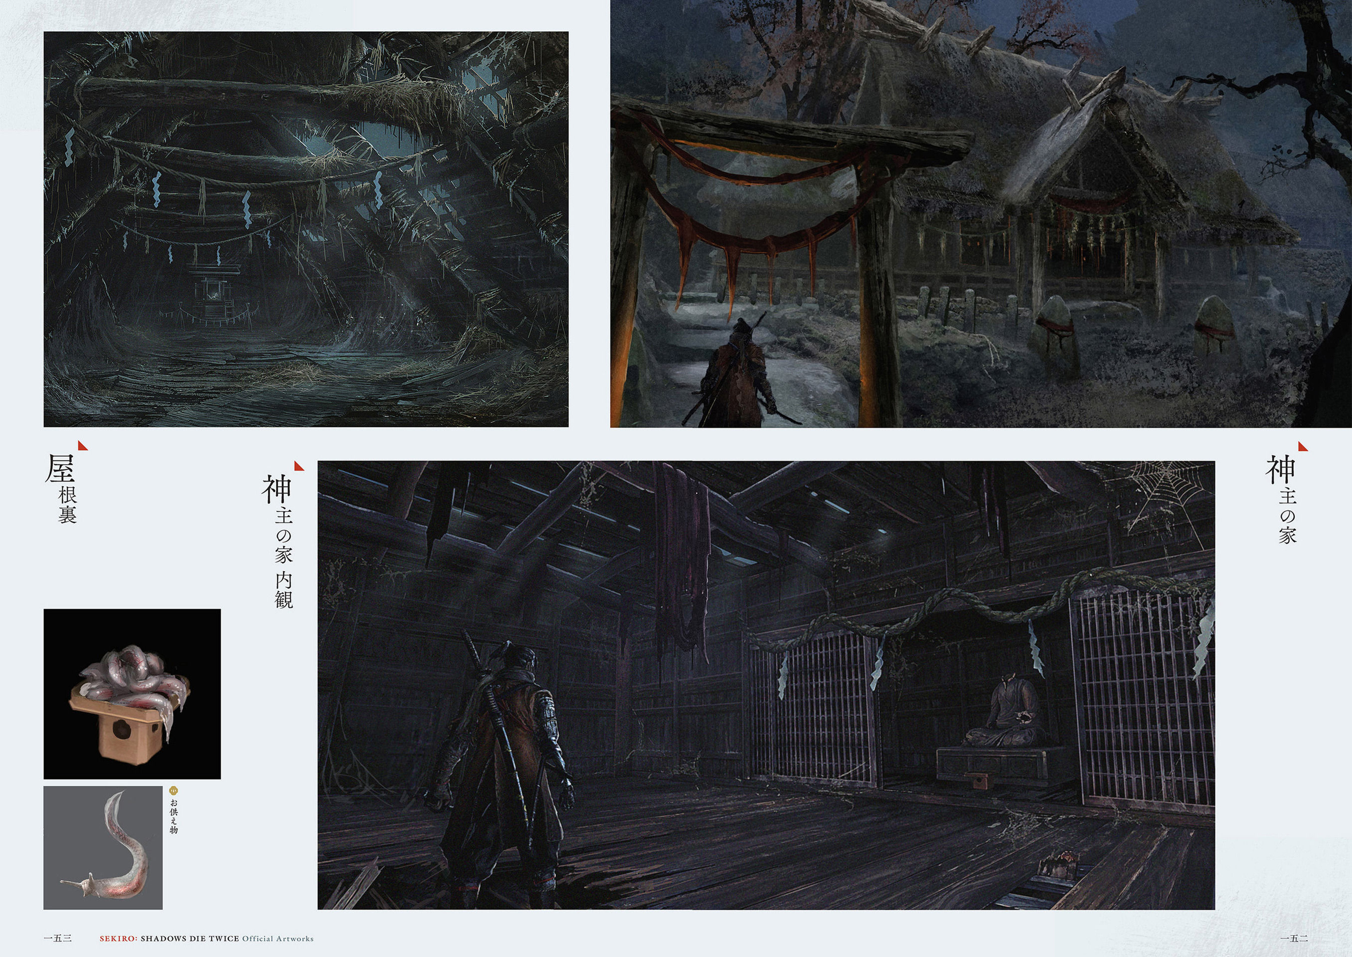Click the red triangle beside 屋根裏
Image resolution: width=1352 pixels, height=957 pixels.
83,446
